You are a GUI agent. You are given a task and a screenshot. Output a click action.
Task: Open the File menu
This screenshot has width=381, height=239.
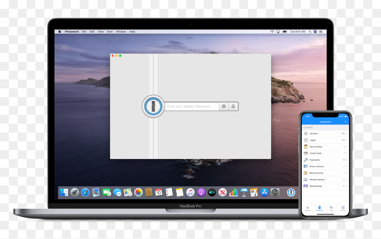point(84,31)
